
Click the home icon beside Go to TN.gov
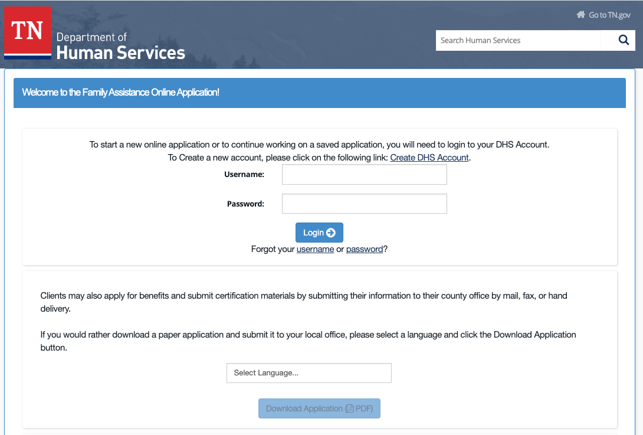click(580, 15)
